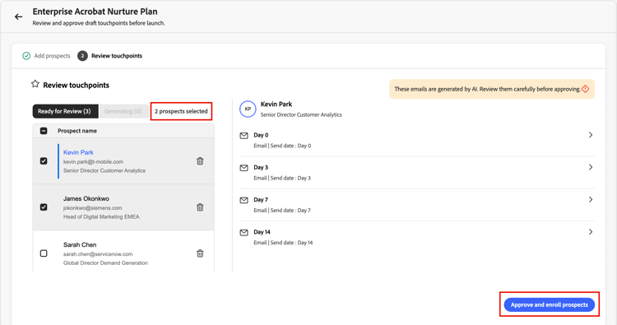Expand the Day 7 touchpoint chevron
Image resolution: width=617 pixels, height=325 pixels.
591,199
